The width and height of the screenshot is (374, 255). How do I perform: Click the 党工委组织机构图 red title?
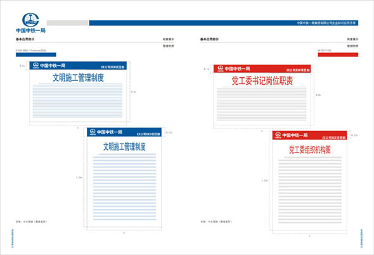pos(310,150)
